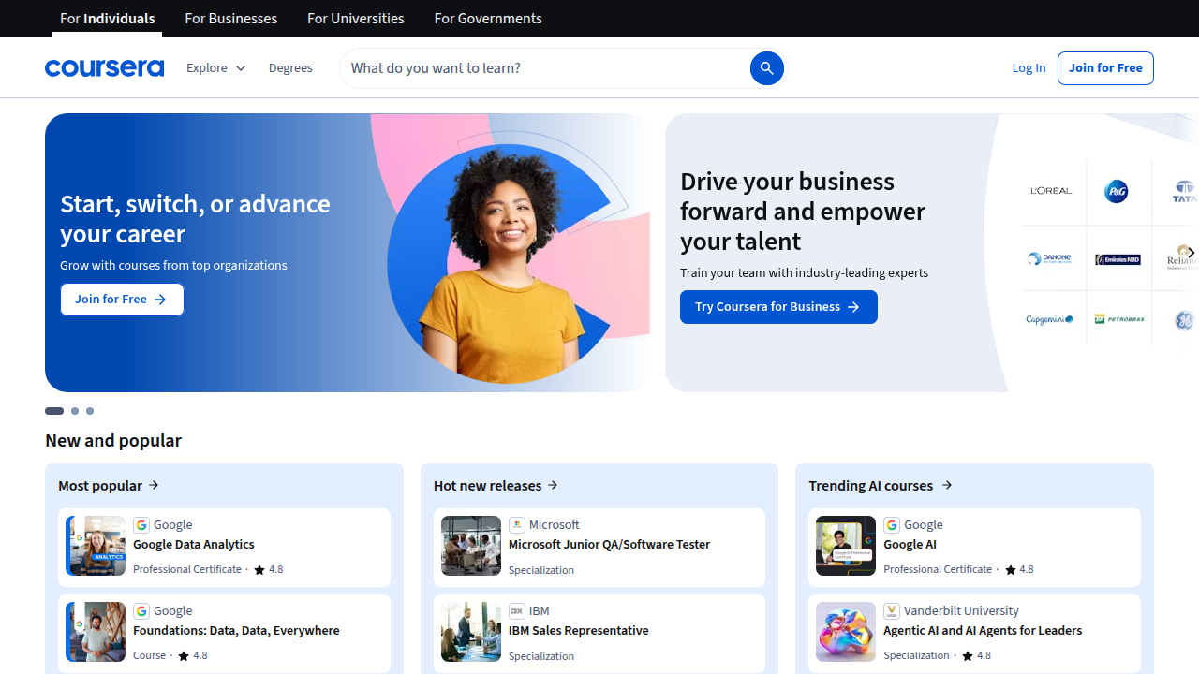Open Microsoft Junior QA/Software Tester title

[609, 545]
